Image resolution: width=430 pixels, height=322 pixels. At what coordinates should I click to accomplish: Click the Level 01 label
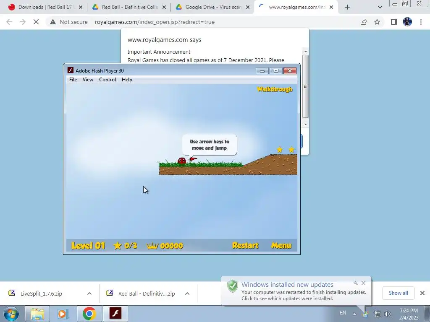[x=88, y=245]
